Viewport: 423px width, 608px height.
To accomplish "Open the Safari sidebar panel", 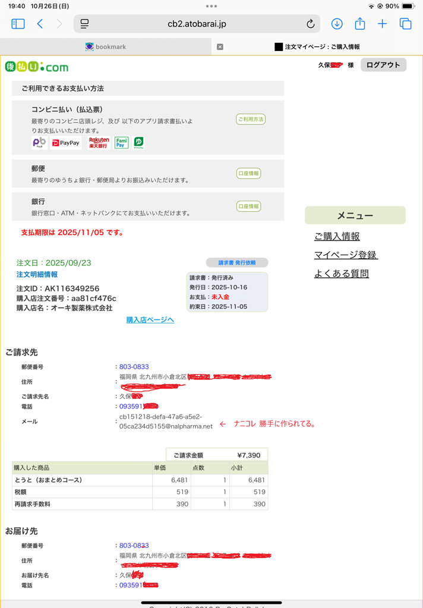I will tap(18, 24).
